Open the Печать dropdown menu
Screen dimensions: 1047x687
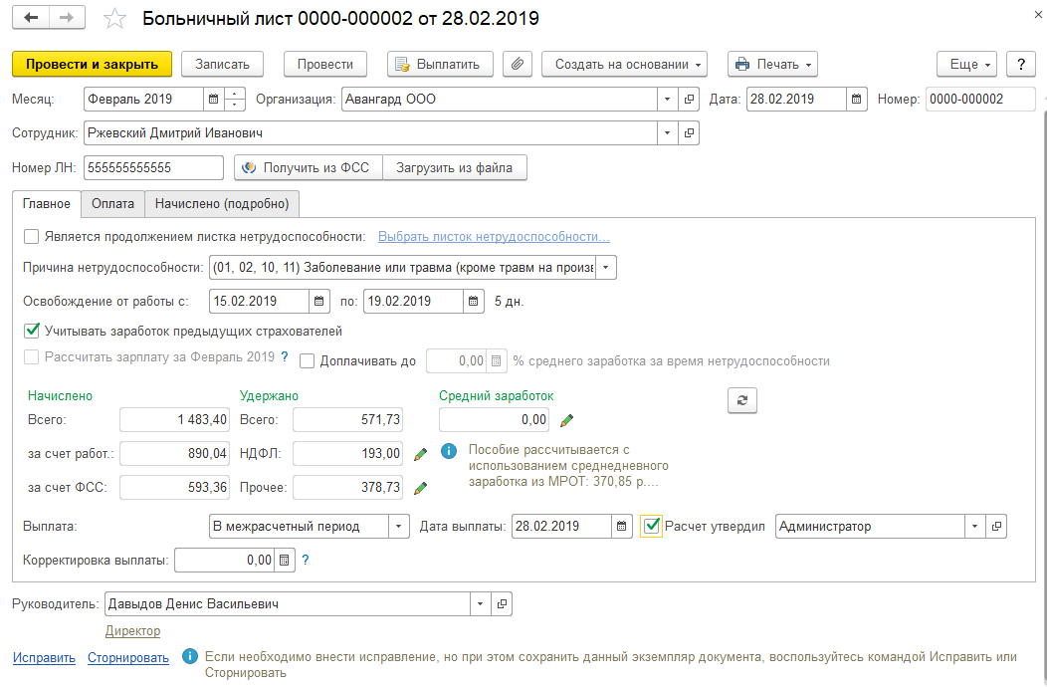pyautogui.click(x=772, y=64)
